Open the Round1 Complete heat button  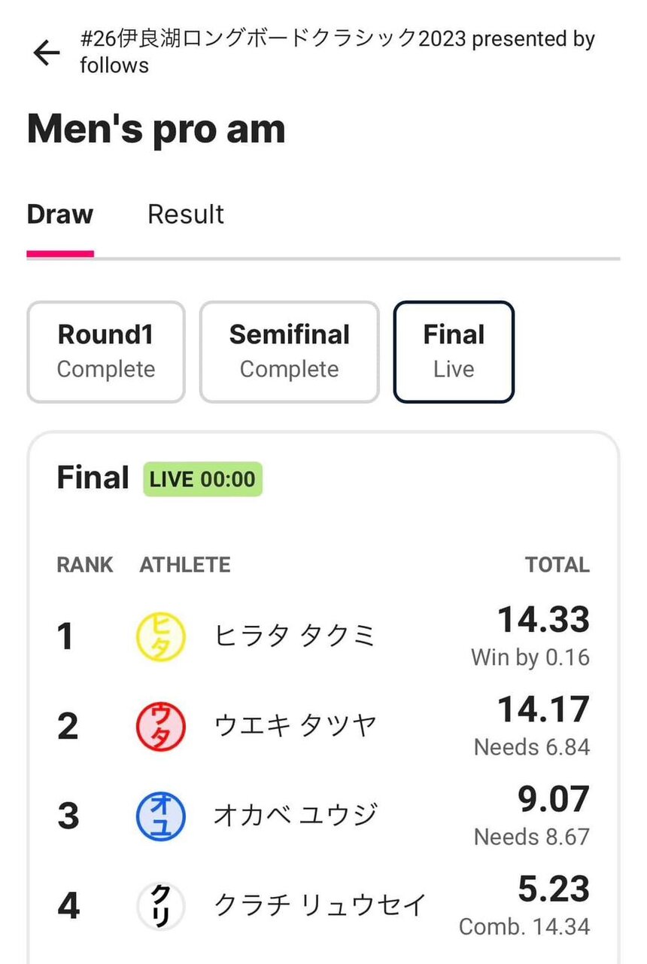[106, 352]
